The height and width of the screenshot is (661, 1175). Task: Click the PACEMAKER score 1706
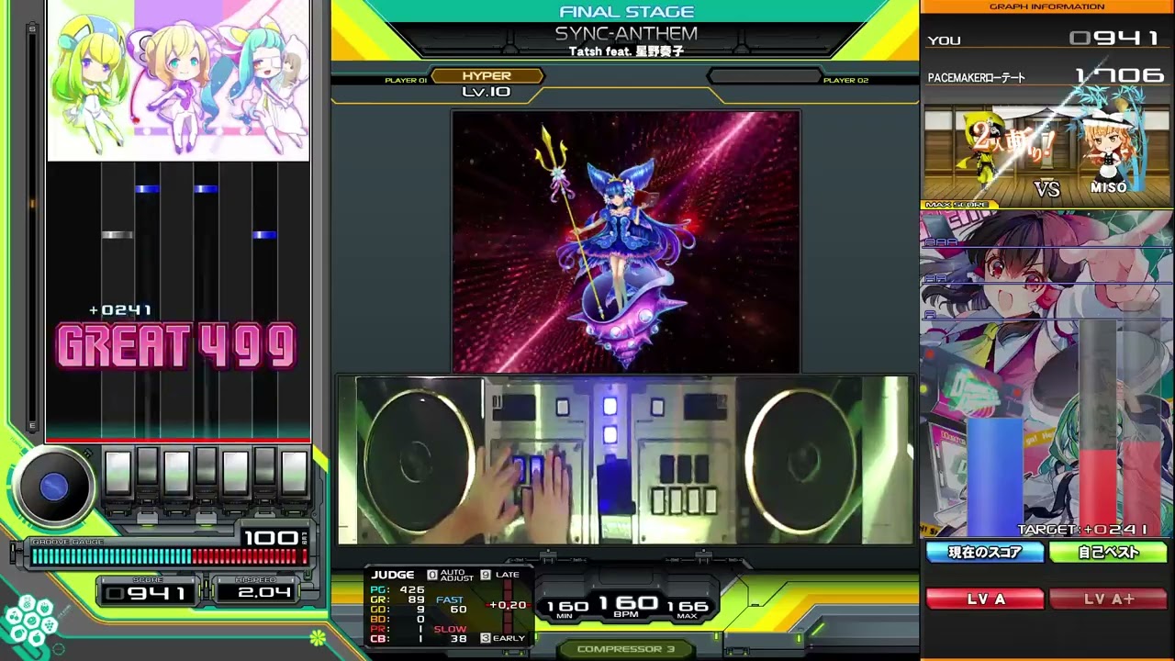coord(1119,76)
